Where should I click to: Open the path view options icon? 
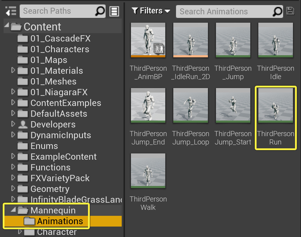(114, 11)
